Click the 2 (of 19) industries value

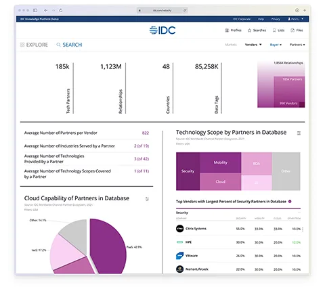click(142, 146)
